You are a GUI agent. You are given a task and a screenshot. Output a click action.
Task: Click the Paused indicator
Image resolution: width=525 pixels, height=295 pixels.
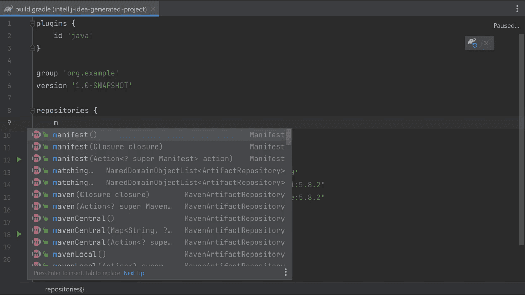[506, 25]
